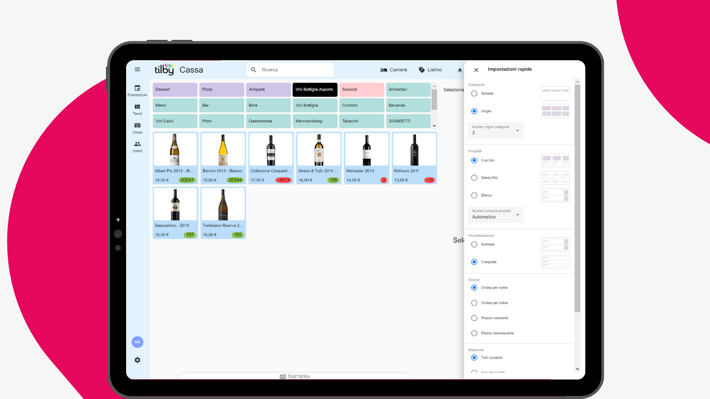Select Prezzo descrescente radio button

coord(474,333)
